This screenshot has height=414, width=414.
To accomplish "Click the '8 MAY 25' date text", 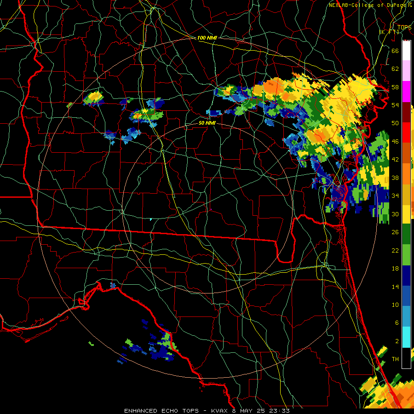I will 249,411.
